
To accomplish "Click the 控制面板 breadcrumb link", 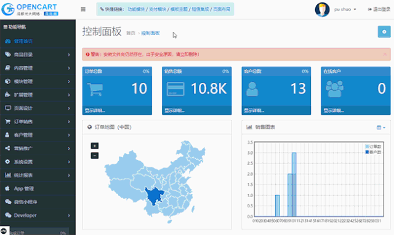I will pyautogui.click(x=150, y=33).
